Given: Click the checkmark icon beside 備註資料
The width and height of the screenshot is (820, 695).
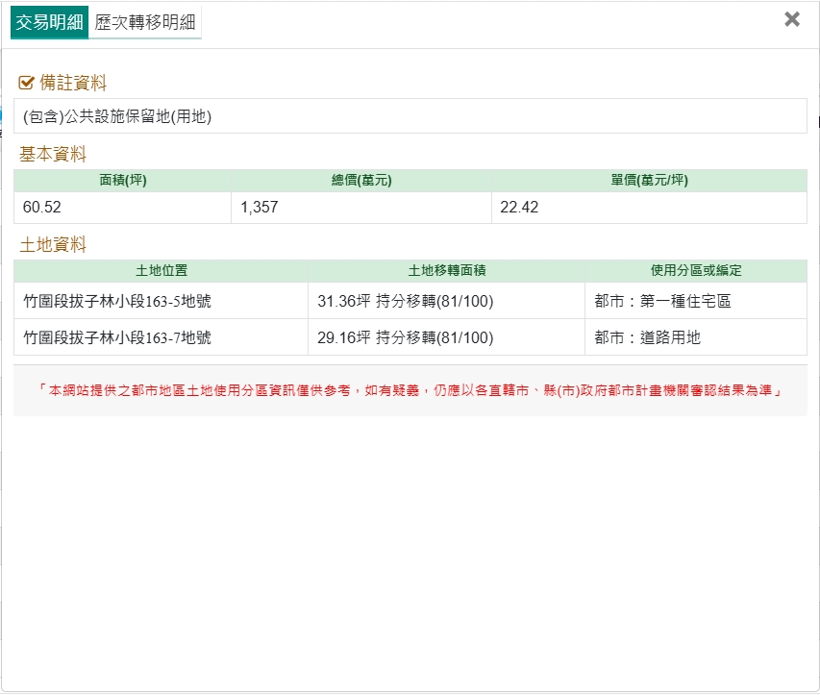Looking at the screenshot, I should 26,83.
